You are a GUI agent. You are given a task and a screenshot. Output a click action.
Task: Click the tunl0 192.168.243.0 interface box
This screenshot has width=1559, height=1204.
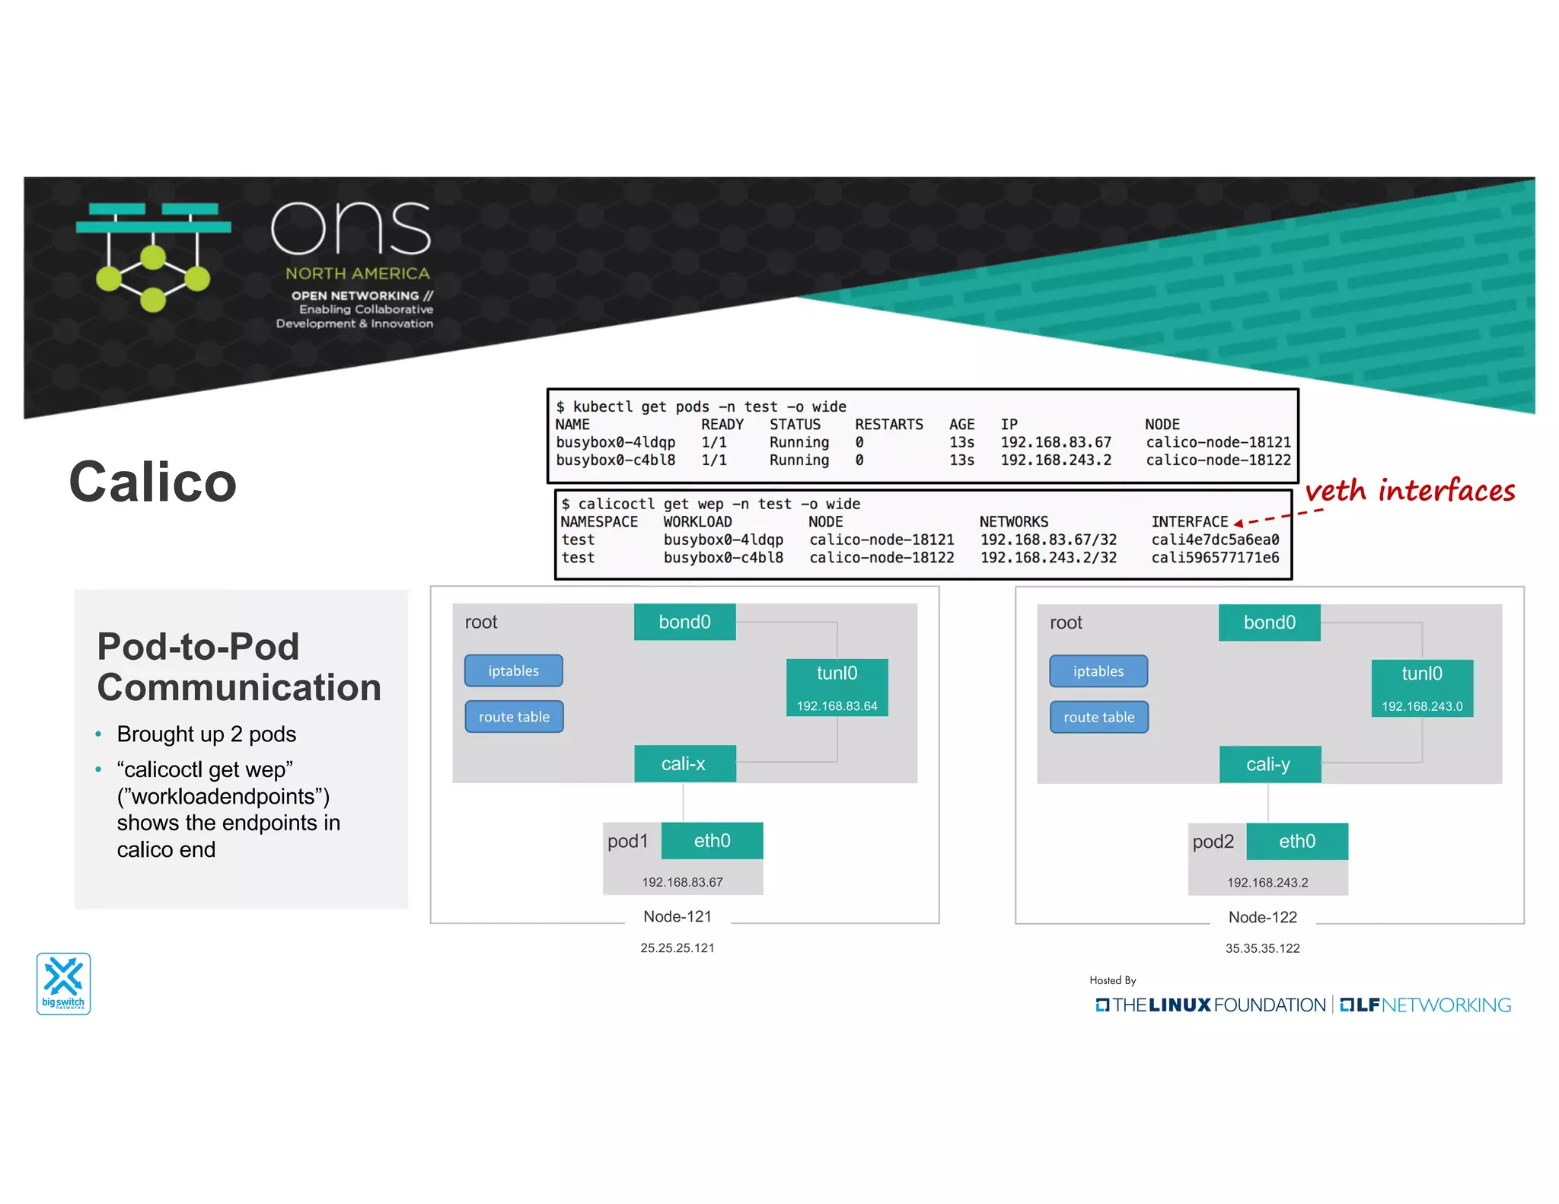[x=1421, y=688]
